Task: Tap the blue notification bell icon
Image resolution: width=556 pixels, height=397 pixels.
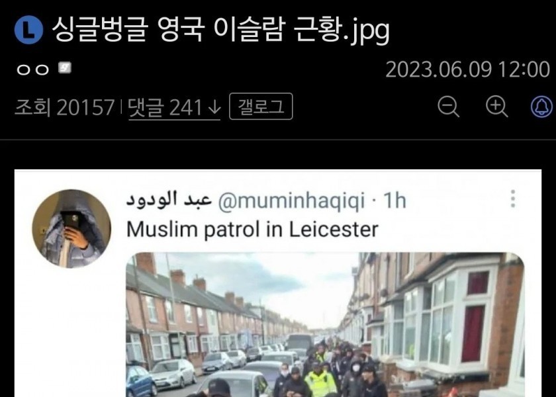Action: tap(542, 107)
